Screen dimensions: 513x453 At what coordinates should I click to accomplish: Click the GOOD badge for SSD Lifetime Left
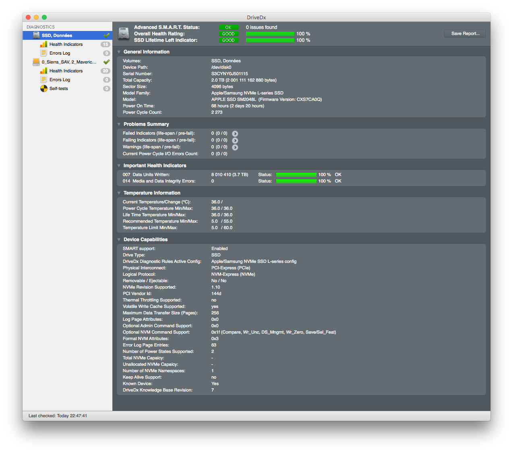(x=229, y=40)
